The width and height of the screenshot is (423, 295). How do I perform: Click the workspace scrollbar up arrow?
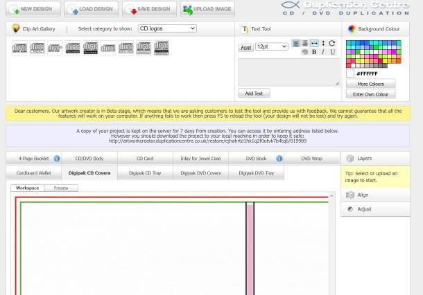coord(331,196)
